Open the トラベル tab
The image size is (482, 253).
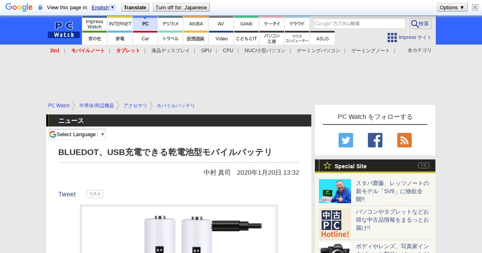(171, 39)
